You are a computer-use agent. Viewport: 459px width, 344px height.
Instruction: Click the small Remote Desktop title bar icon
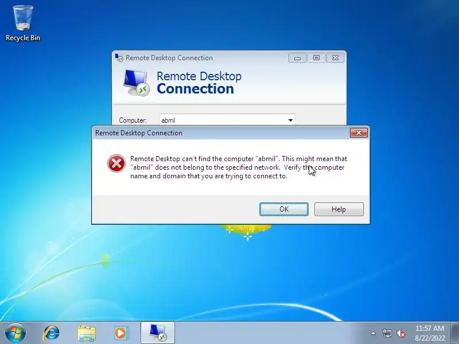(x=119, y=58)
